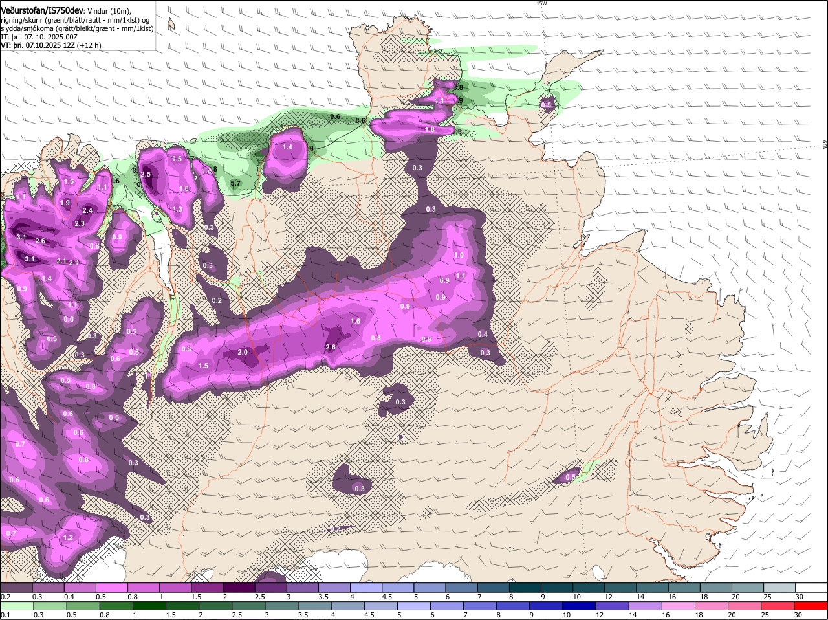Image resolution: width=828 pixels, height=620 pixels.
Task: Click snow legend swatch between 0.5 and 0.8
Action: pos(112,587)
